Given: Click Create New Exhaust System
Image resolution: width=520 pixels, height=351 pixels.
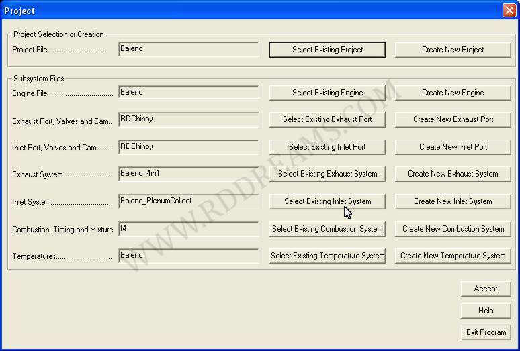Looking at the screenshot, I should 453,174.
